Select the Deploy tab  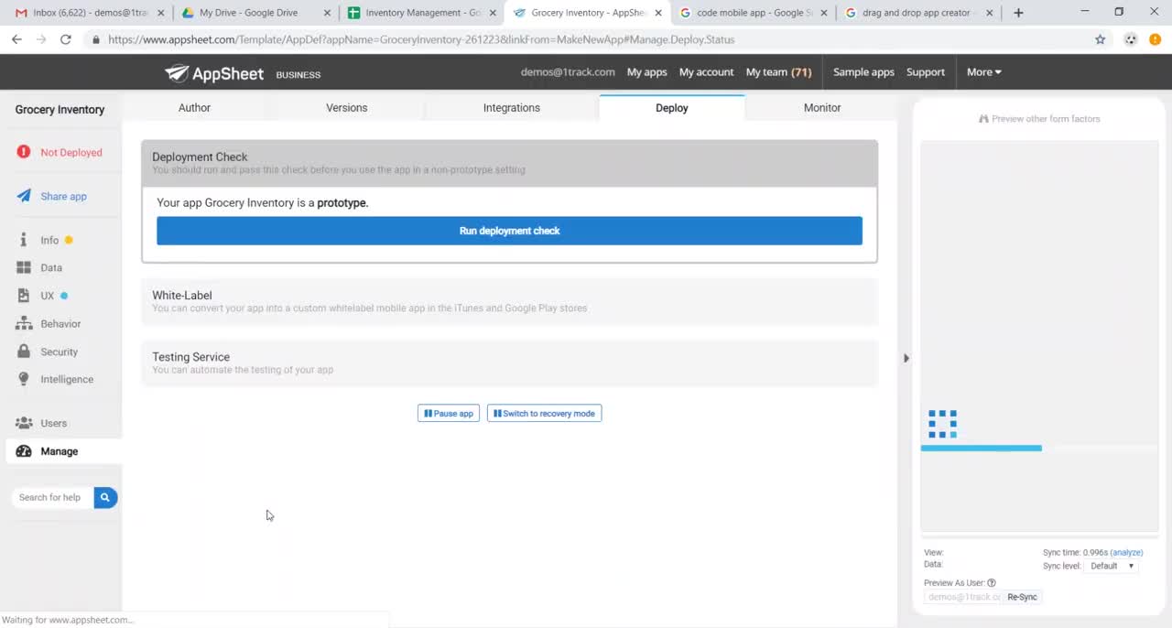pyautogui.click(x=671, y=108)
